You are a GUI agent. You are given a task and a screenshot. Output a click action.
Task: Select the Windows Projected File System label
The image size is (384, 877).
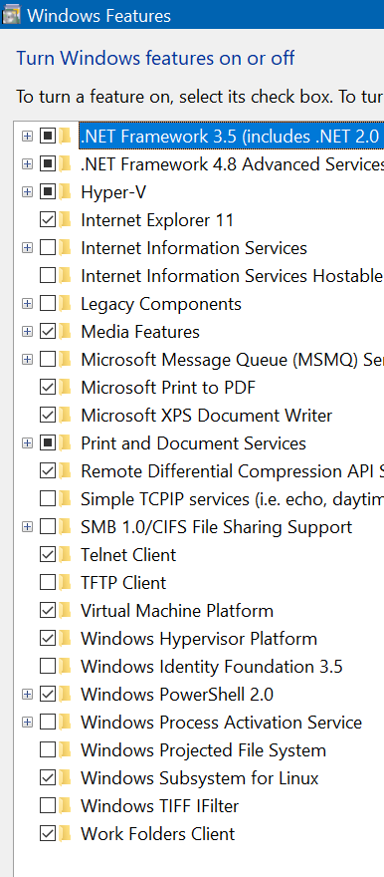(x=203, y=750)
